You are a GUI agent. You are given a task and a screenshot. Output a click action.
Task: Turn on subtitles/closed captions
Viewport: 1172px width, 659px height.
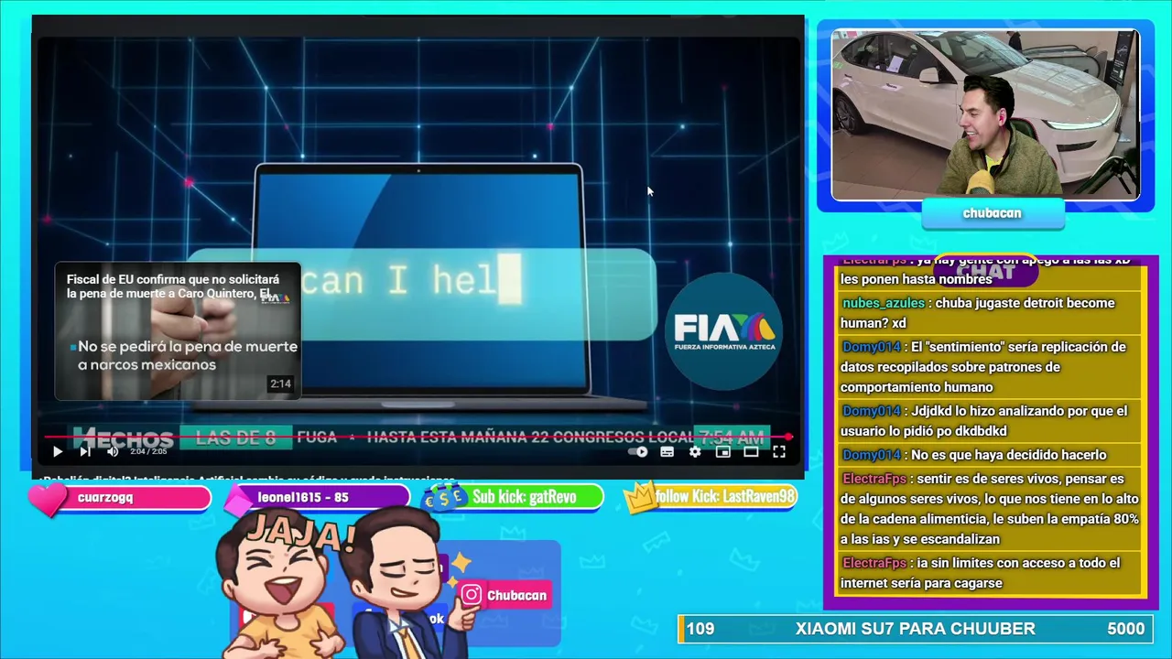click(667, 451)
